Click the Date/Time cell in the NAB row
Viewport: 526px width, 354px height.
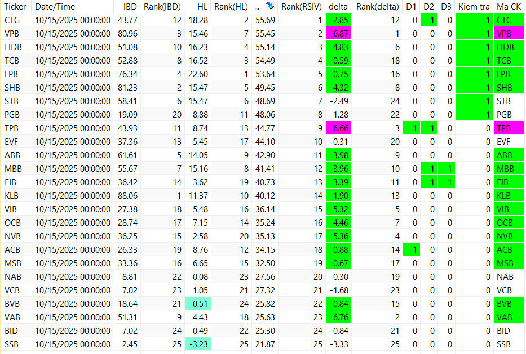[x=73, y=277]
